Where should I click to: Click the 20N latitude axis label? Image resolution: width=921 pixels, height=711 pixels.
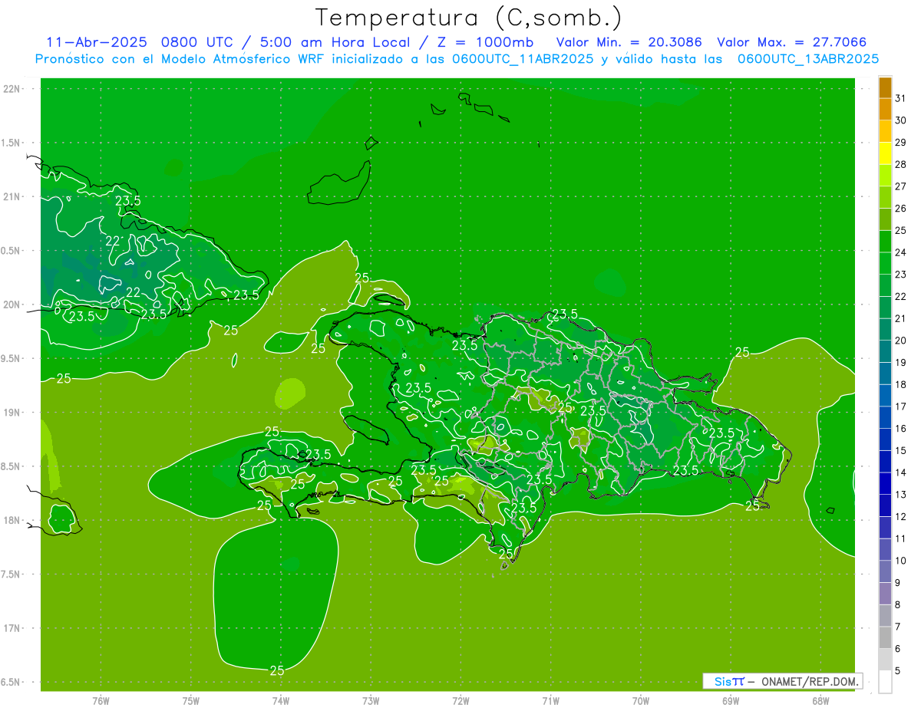[x=12, y=304]
